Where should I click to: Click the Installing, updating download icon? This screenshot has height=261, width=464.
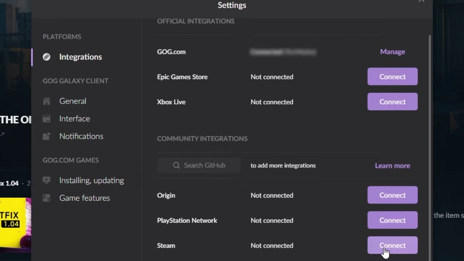tap(46, 180)
